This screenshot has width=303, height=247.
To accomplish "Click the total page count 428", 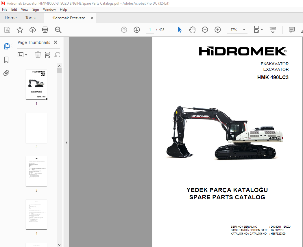I will [162, 30].
